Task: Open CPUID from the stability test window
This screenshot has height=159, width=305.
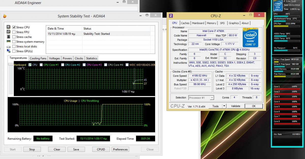Action: tap(101, 149)
